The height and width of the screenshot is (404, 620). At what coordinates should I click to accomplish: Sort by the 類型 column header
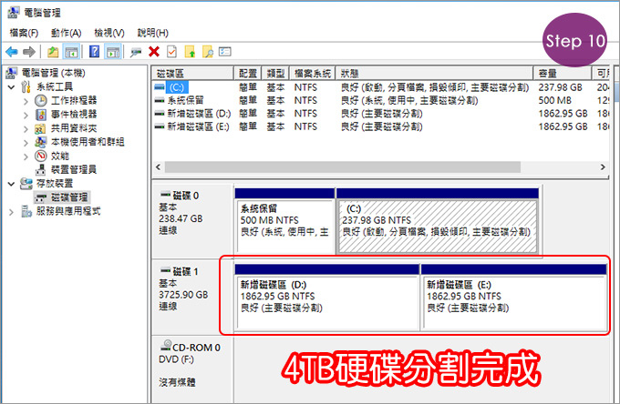(275, 74)
